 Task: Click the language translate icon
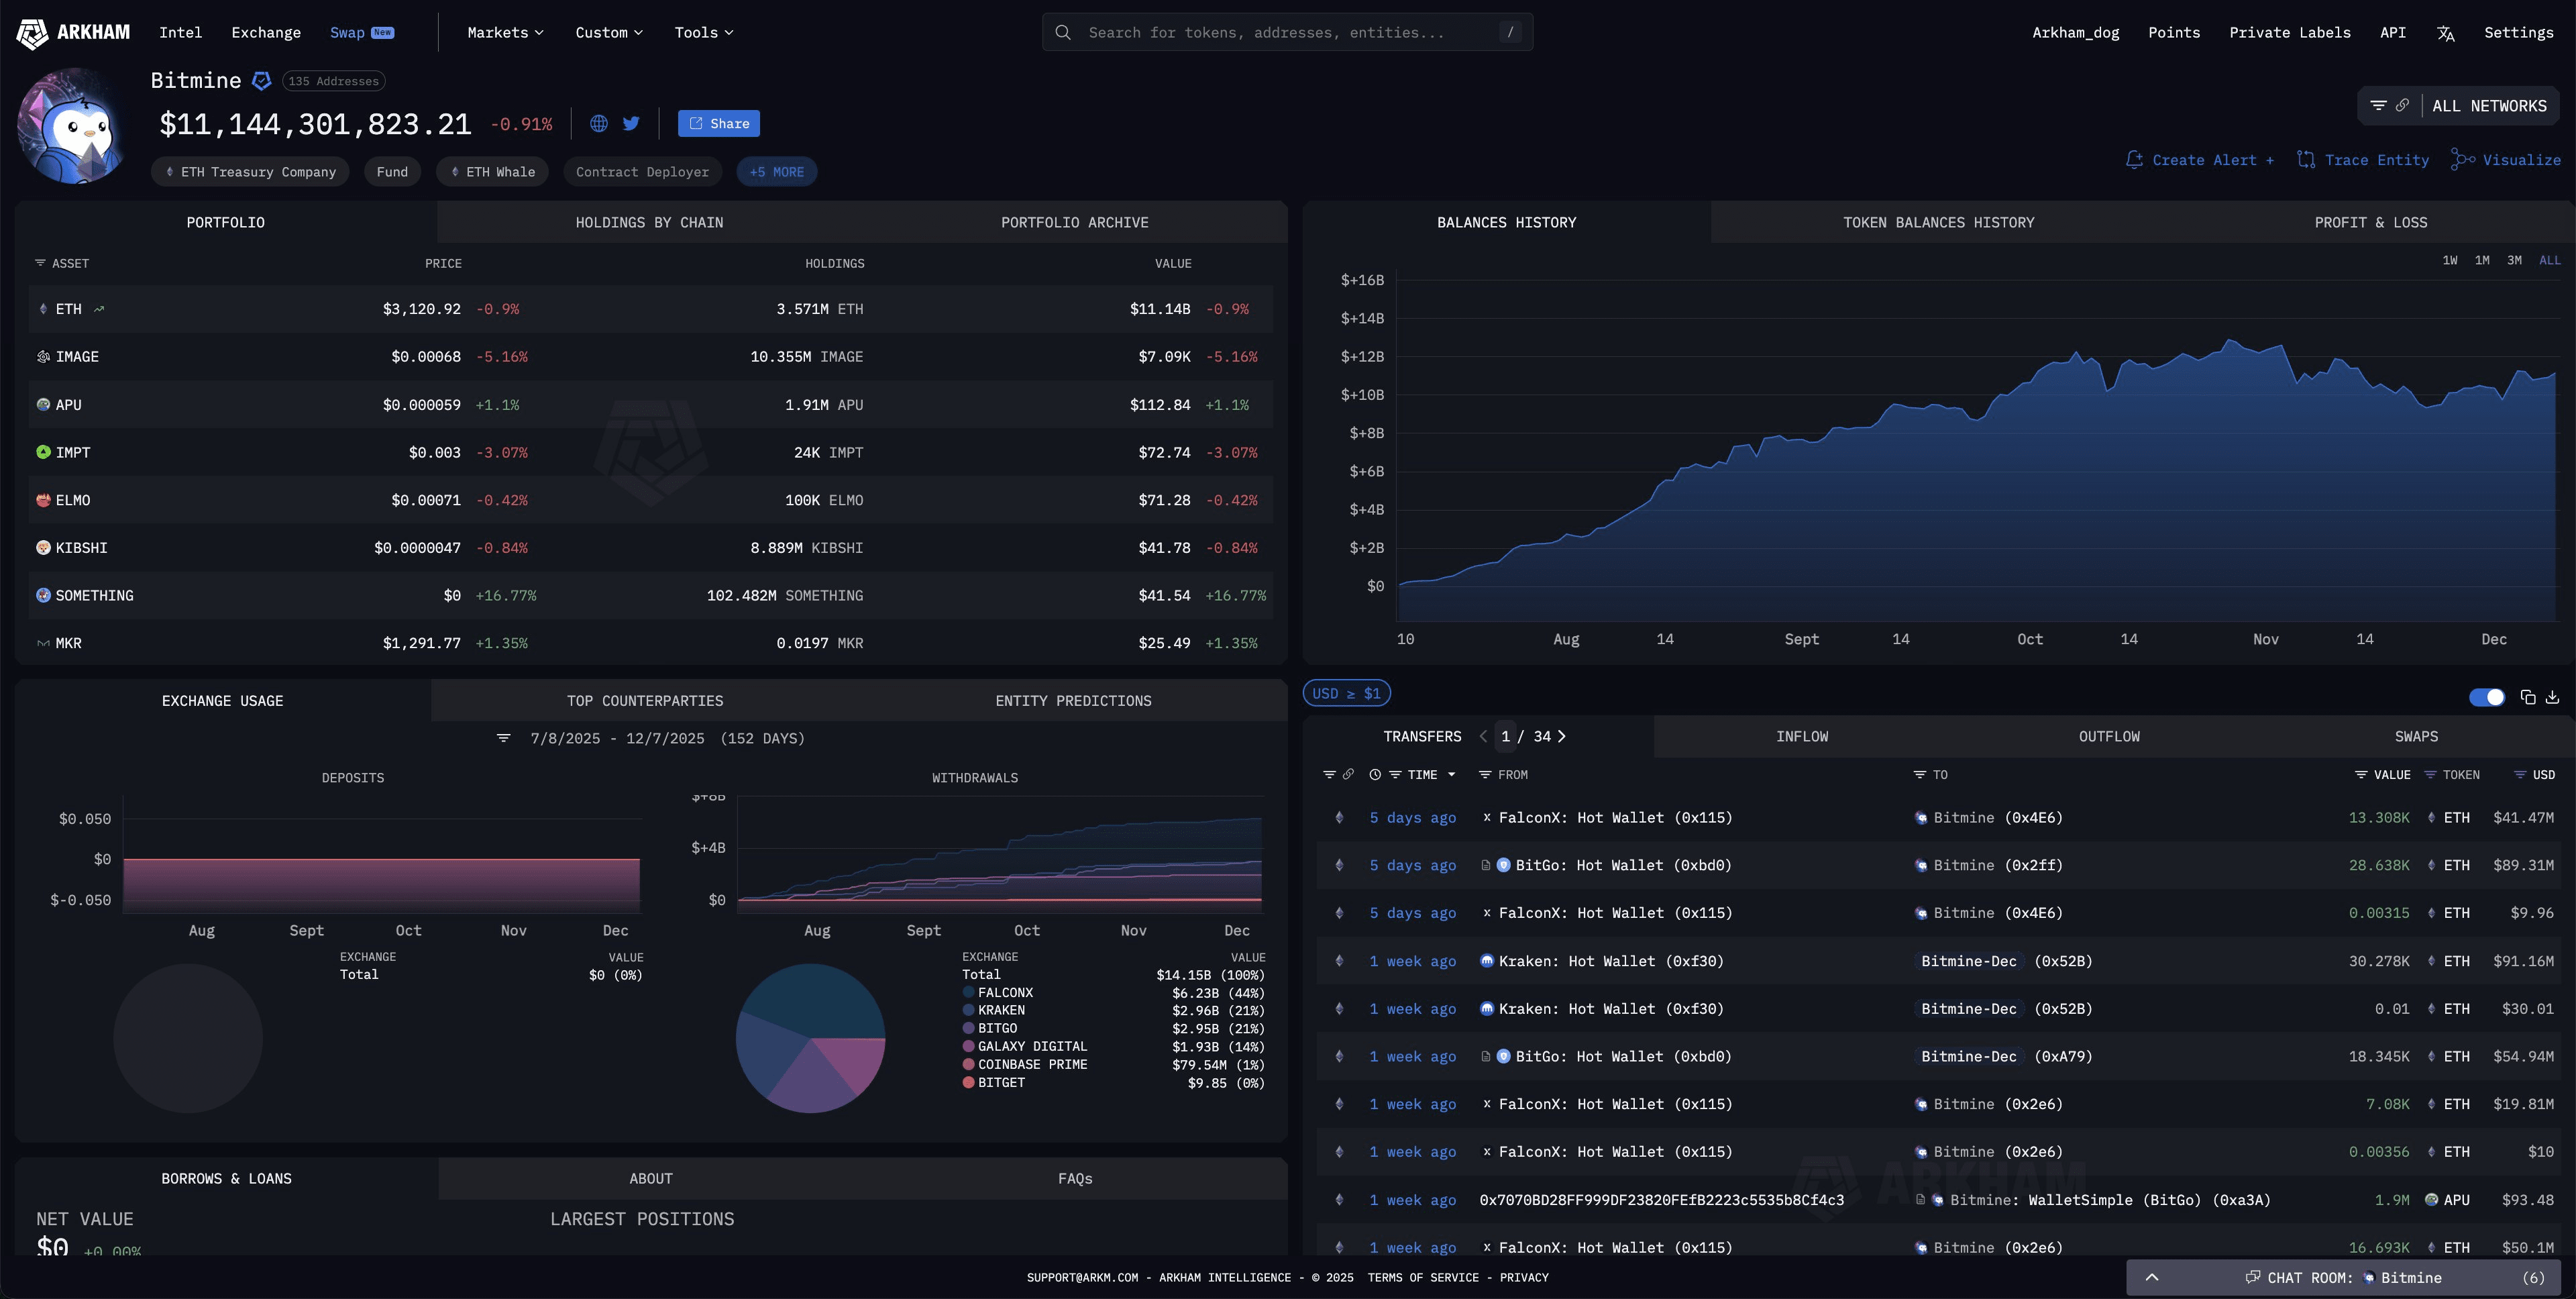click(x=2445, y=33)
